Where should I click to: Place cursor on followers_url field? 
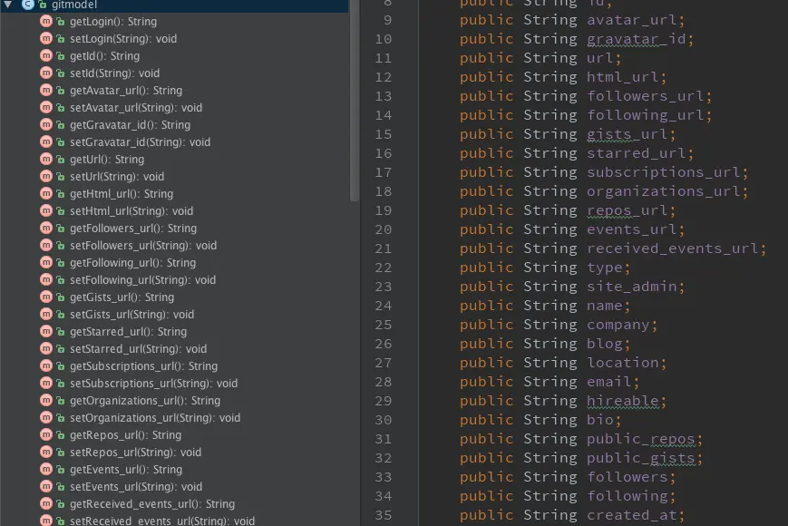coord(645,96)
